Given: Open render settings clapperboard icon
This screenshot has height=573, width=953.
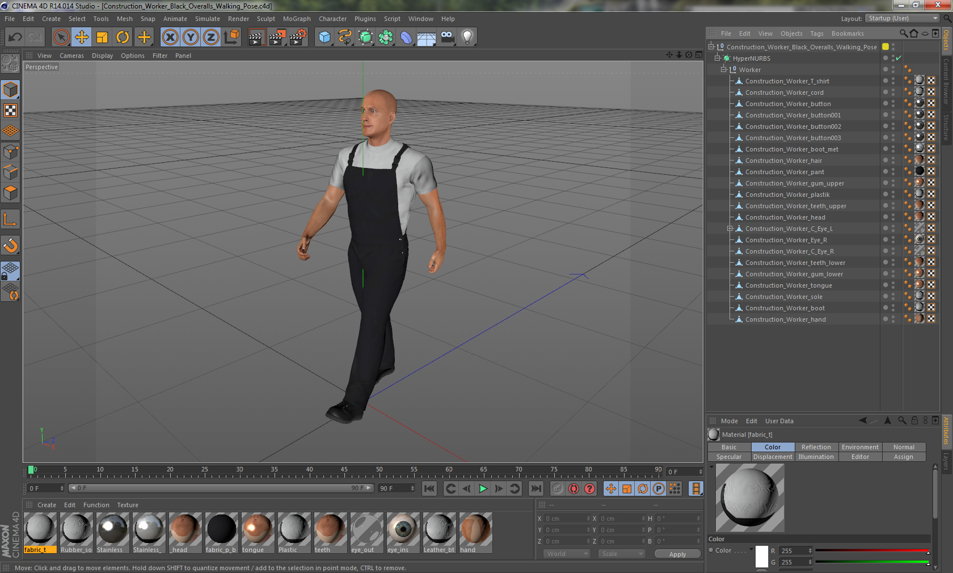Looking at the screenshot, I should pos(297,37).
